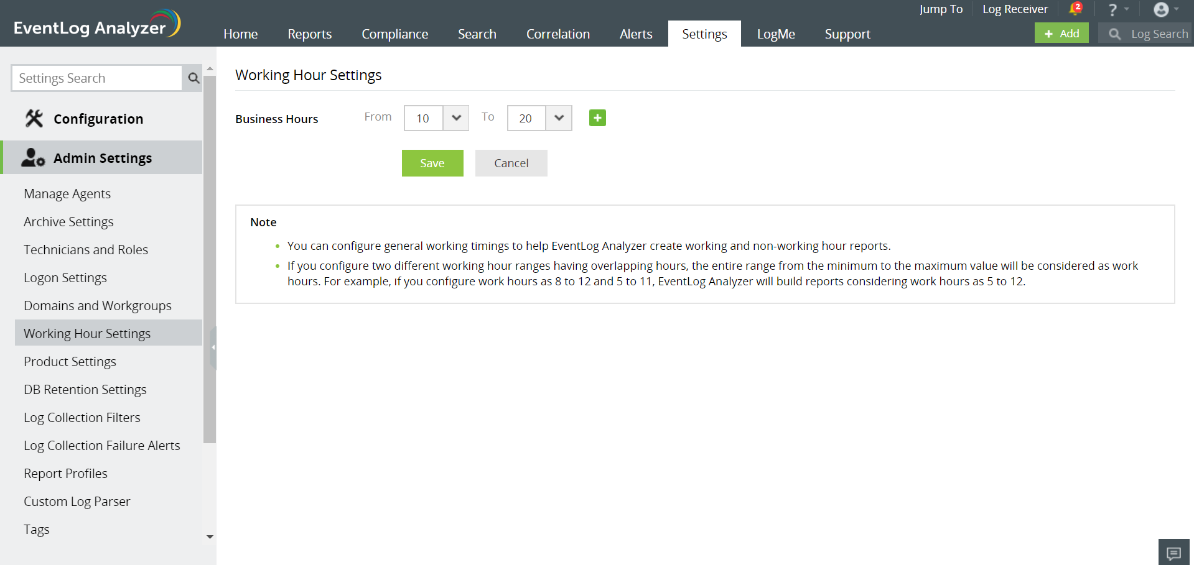Go to the Home tab
Screen dimensions: 1194x565
pyautogui.click(x=241, y=34)
